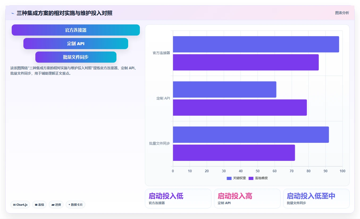Image resolution: width=360 pixels, height=219 pixels.
Task: Click the 表格 tag chip
Action: [39, 205]
